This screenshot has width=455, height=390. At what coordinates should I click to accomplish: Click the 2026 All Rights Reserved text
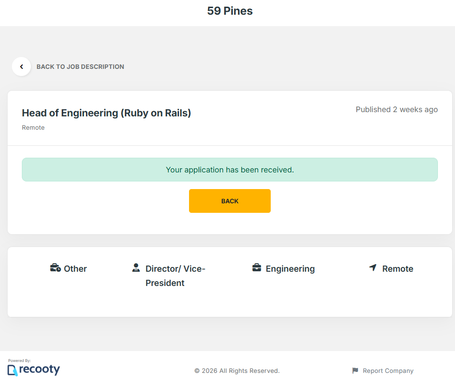pyautogui.click(x=237, y=371)
